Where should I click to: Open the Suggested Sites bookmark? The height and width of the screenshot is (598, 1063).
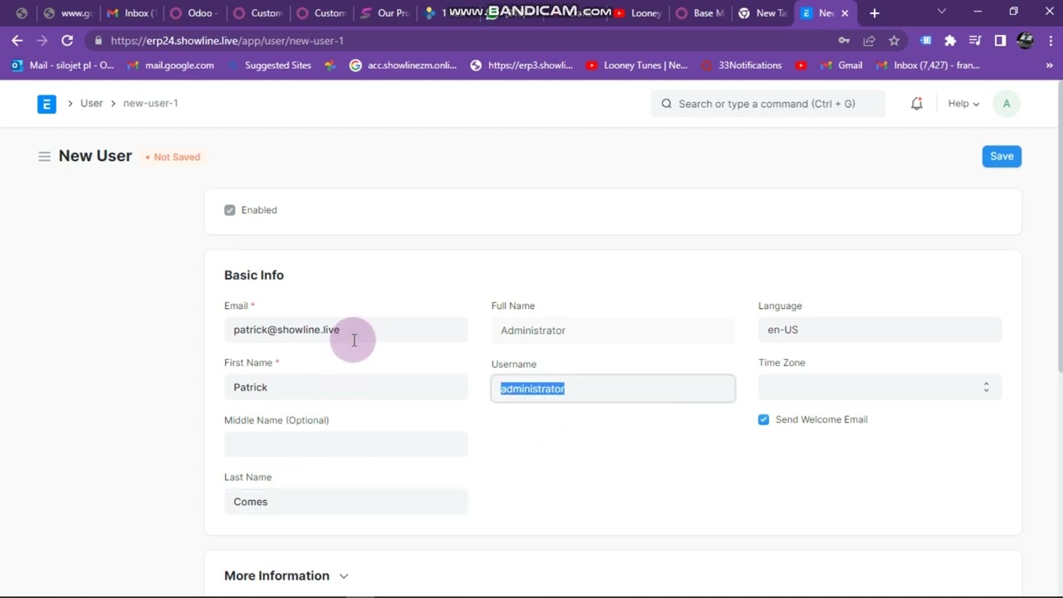270,66
